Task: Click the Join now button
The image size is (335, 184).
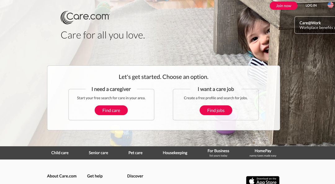Action: (284, 6)
